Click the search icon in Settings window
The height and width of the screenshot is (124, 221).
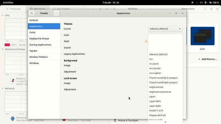(114, 9)
